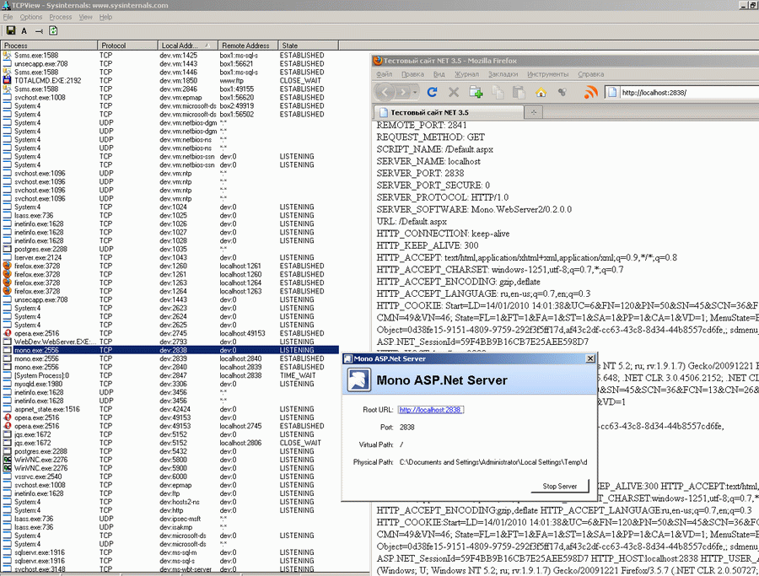The image size is (759, 576).
Task: Open the Закладки menu in Firefox
Action: click(x=503, y=74)
